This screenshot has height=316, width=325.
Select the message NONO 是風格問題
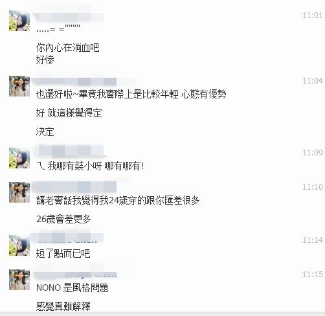coord(73,288)
